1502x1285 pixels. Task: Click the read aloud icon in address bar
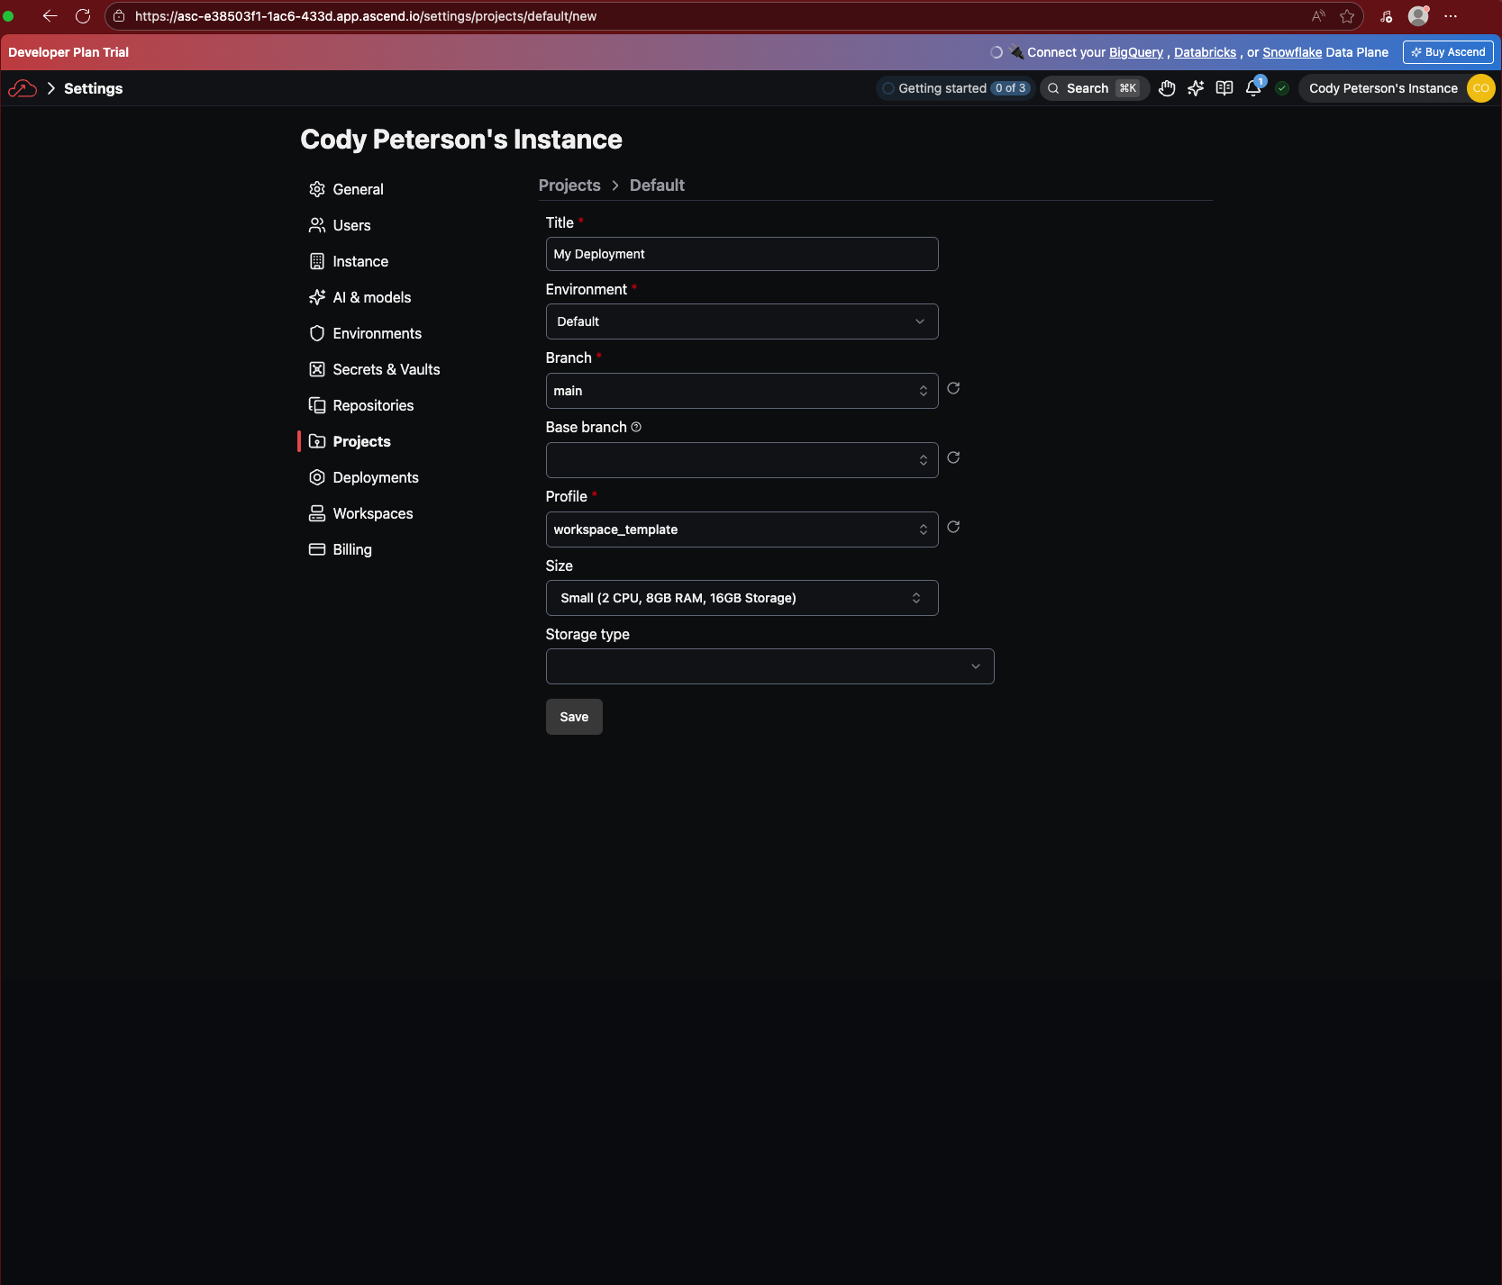pos(1318,16)
